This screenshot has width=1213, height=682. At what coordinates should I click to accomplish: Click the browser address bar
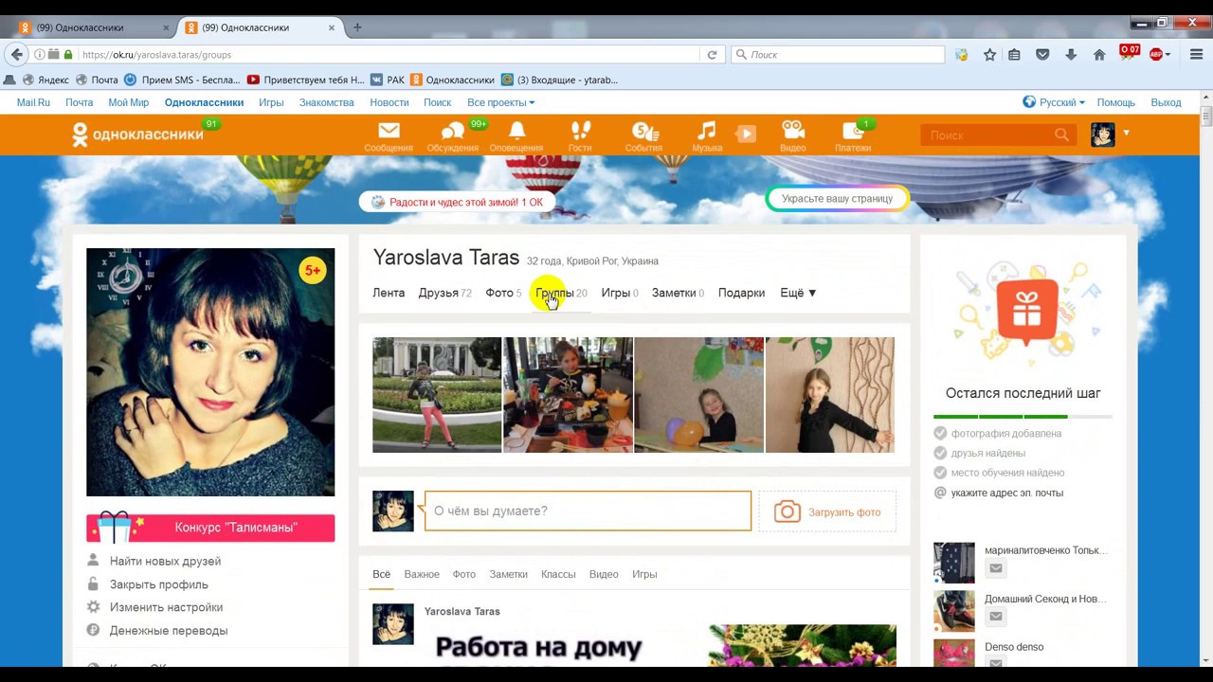389,55
